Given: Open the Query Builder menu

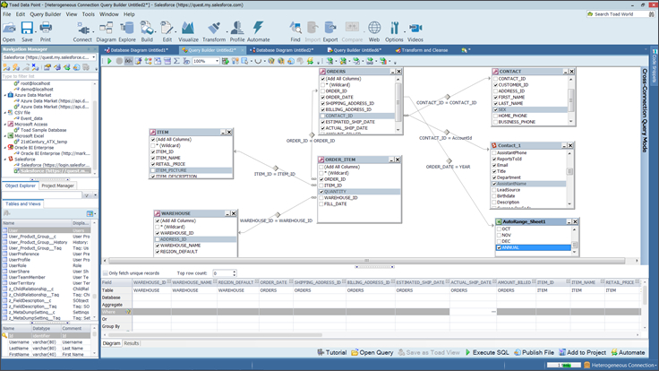Looking at the screenshot, I should (45, 14).
